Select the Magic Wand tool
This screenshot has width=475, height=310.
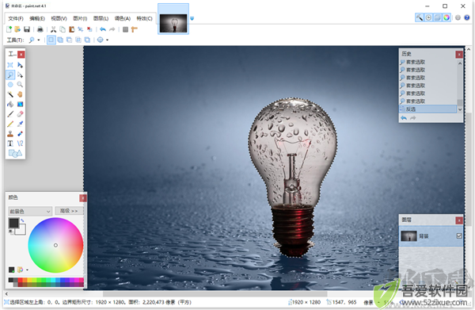10,94
